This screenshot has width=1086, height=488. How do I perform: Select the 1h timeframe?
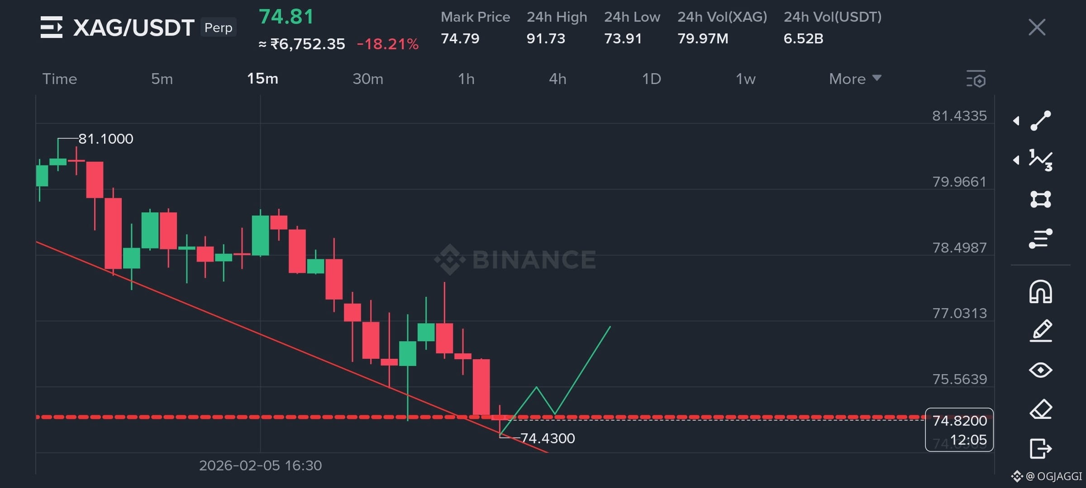466,79
